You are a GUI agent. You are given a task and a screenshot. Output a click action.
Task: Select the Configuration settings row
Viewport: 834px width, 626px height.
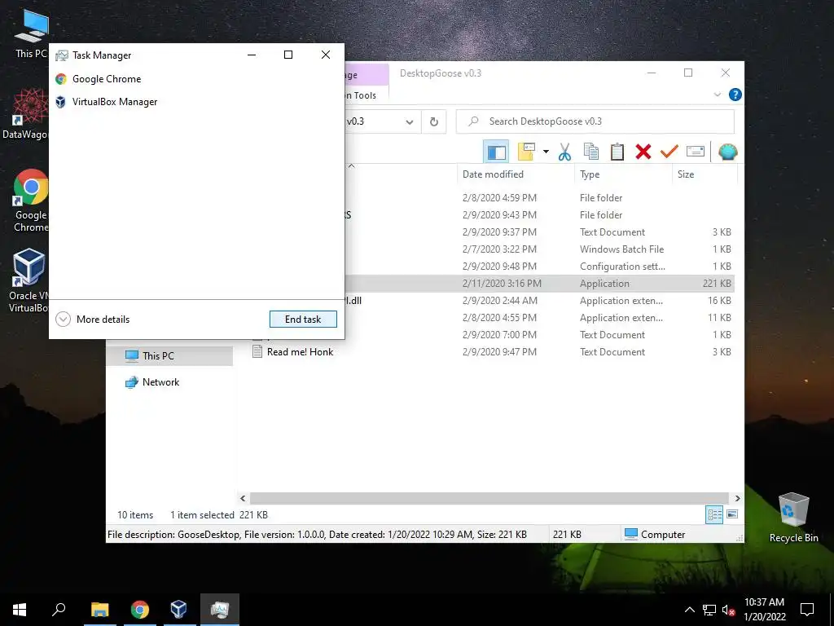pyautogui.click(x=539, y=267)
